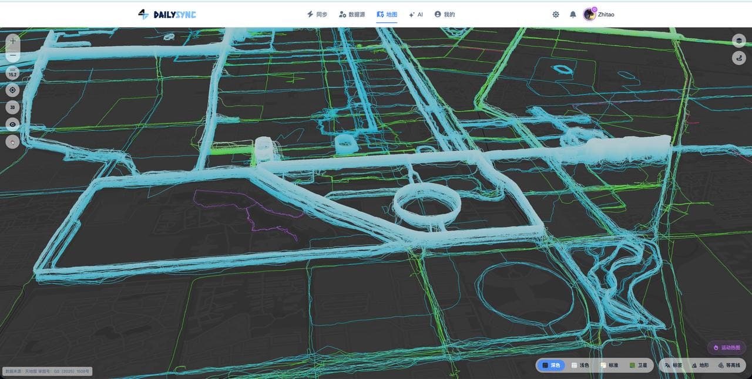Click the locate-me crosshair icon
Image resolution: width=752 pixels, height=379 pixels.
click(x=13, y=90)
